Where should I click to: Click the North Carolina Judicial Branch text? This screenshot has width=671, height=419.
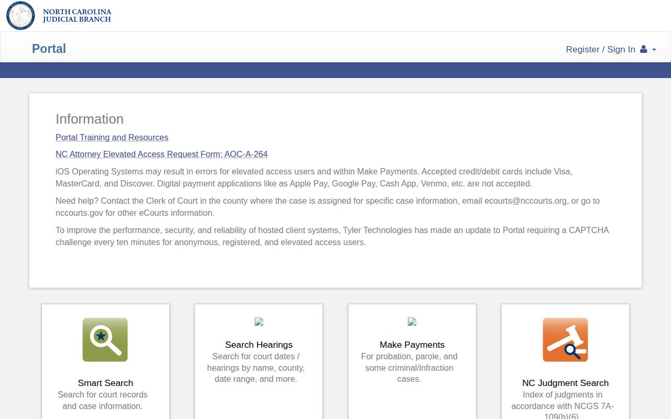[x=77, y=15]
